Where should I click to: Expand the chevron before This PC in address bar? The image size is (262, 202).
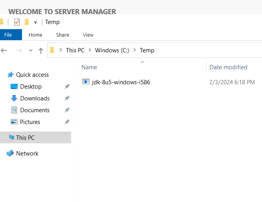point(61,50)
